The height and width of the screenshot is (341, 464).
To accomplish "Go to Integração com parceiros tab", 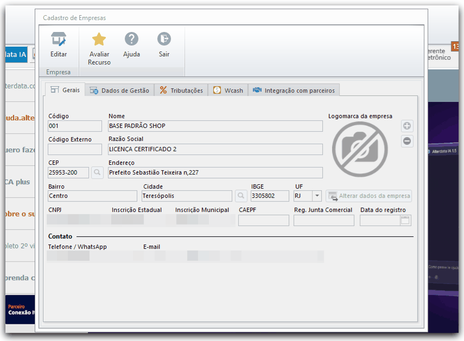I will tap(294, 91).
